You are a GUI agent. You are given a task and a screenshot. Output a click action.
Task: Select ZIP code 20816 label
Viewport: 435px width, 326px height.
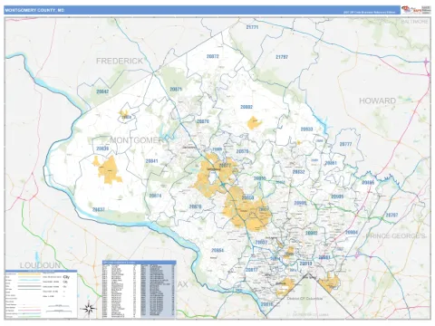tap(266, 304)
